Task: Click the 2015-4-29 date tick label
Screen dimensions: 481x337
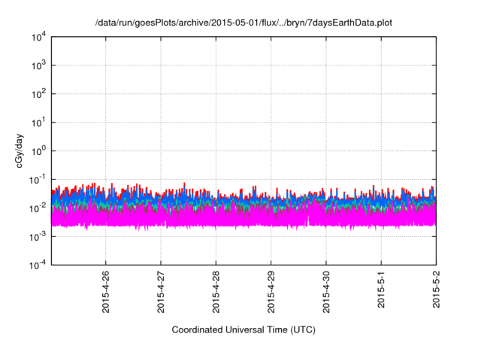Action: [x=271, y=292]
